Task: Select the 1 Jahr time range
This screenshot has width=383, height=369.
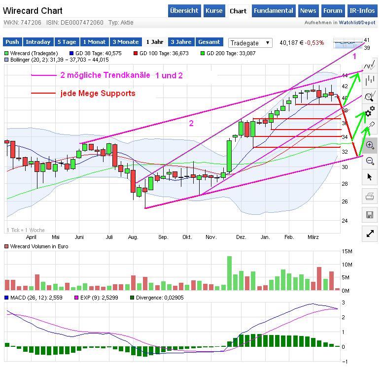Action: click(x=155, y=42)
